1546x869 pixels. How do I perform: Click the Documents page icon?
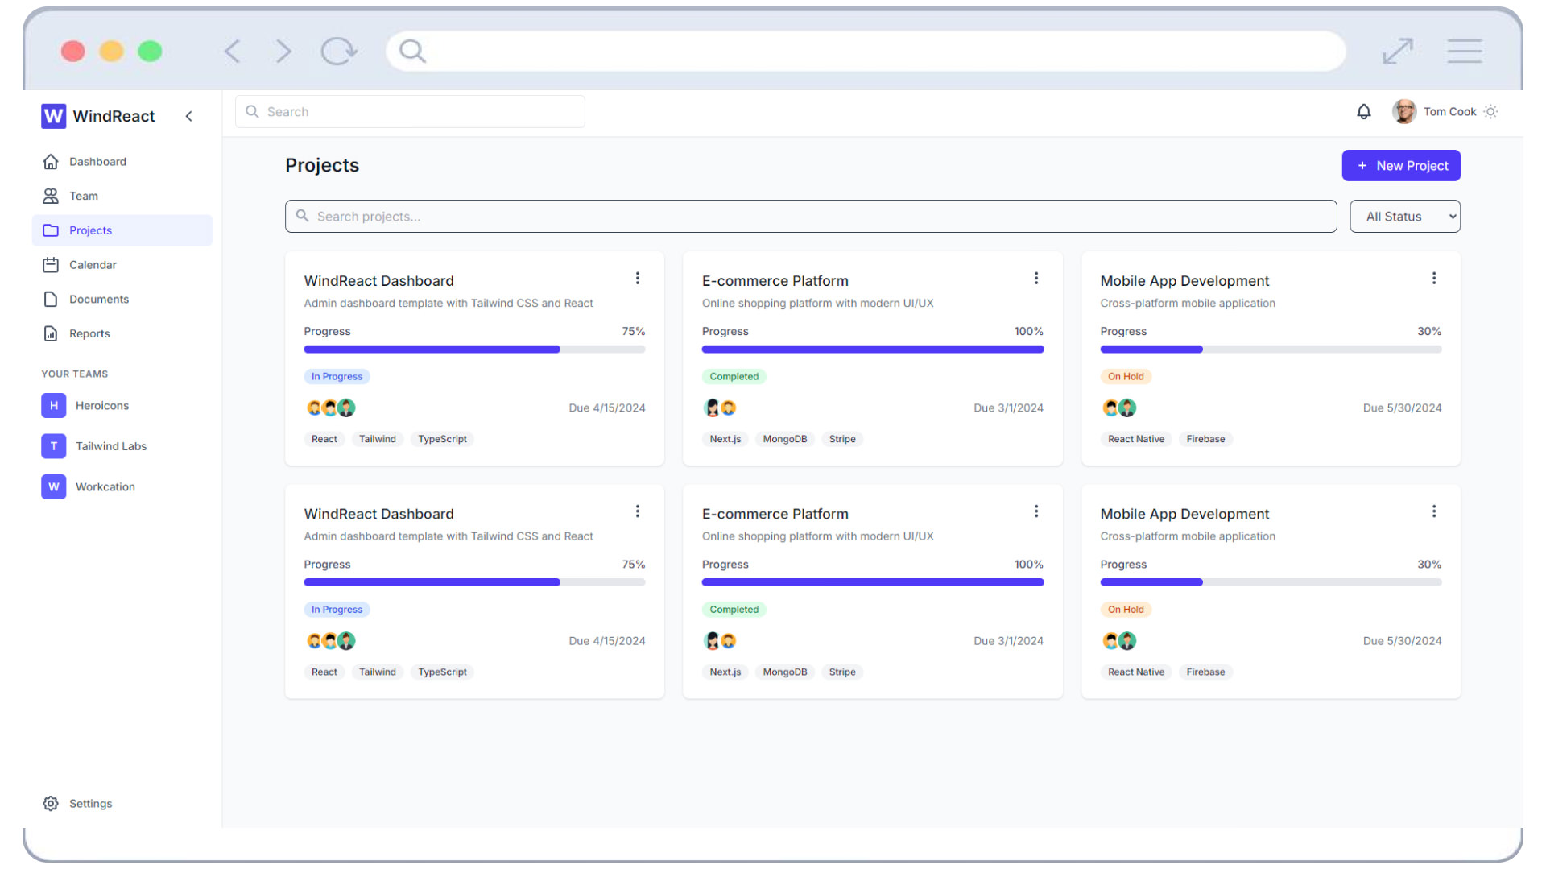point(51,299)
